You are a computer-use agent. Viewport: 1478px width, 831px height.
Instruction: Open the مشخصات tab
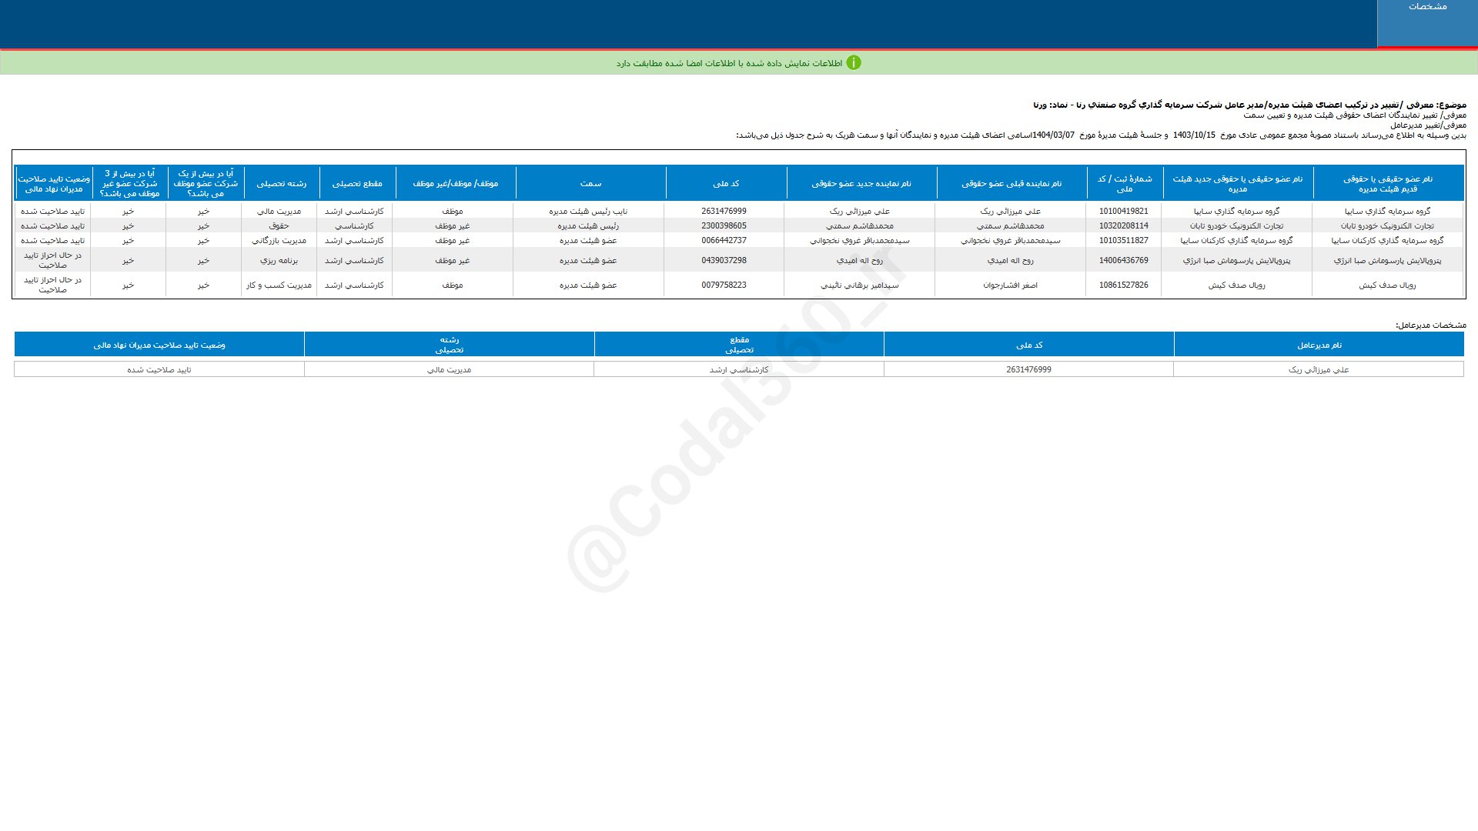1427,7
